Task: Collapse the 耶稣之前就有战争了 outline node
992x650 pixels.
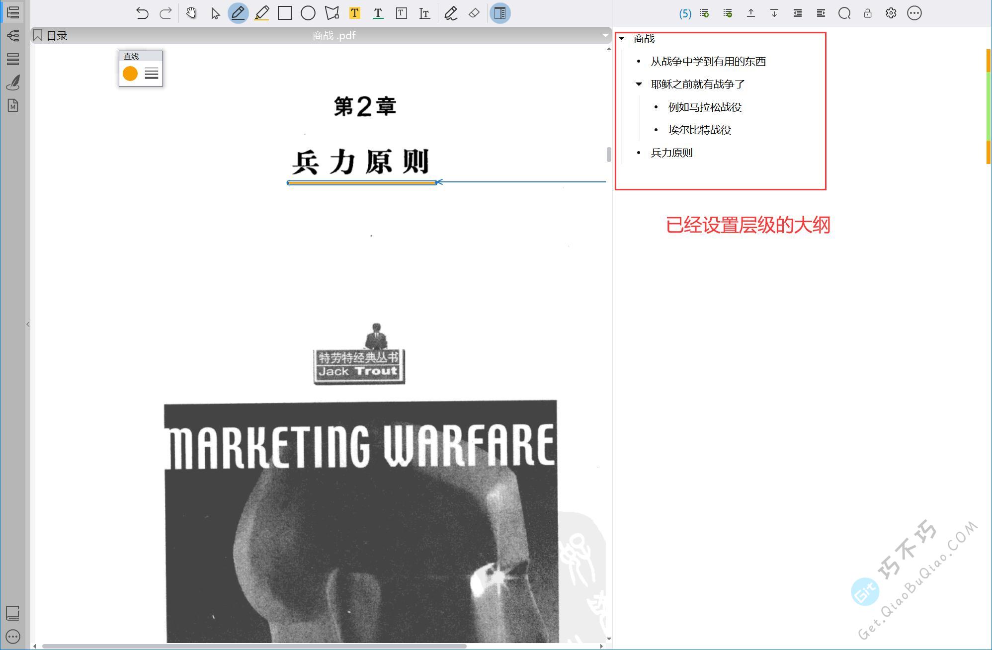Action: point(639,84)
